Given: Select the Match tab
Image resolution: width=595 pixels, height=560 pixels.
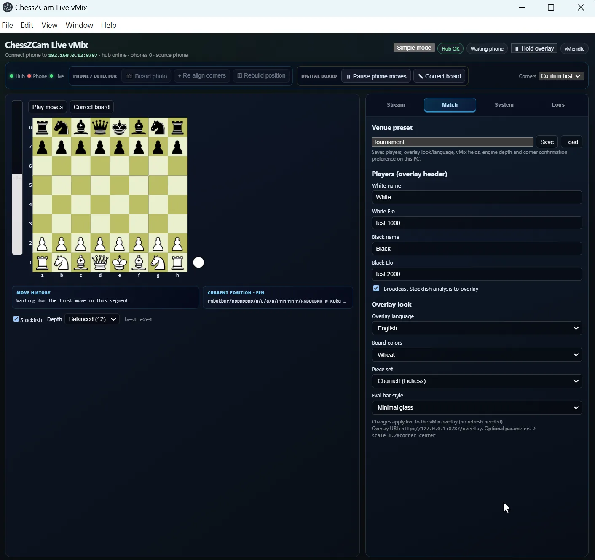Looking at the screenshot, I should point(450,105).
